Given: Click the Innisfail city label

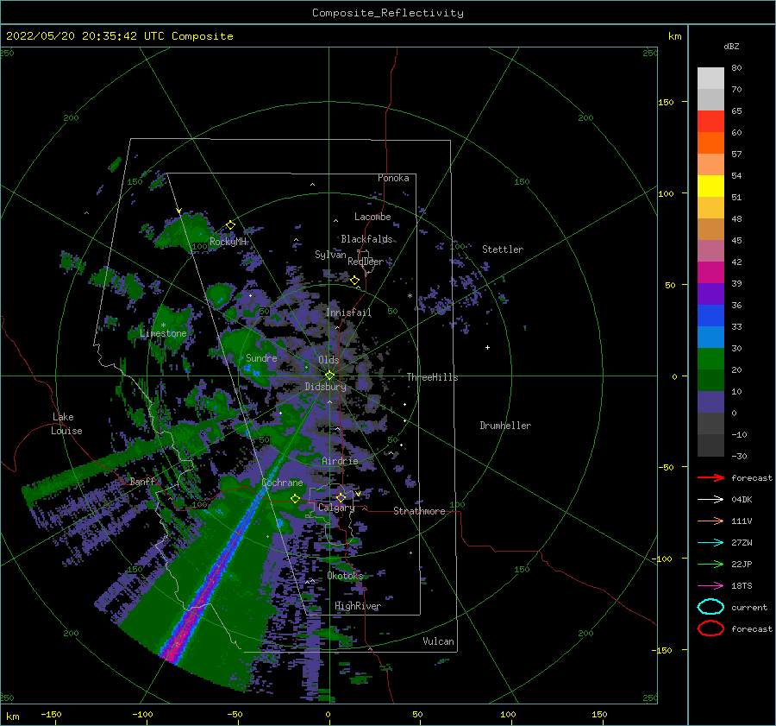Looking at the screenshot, I should click(348, 312).
